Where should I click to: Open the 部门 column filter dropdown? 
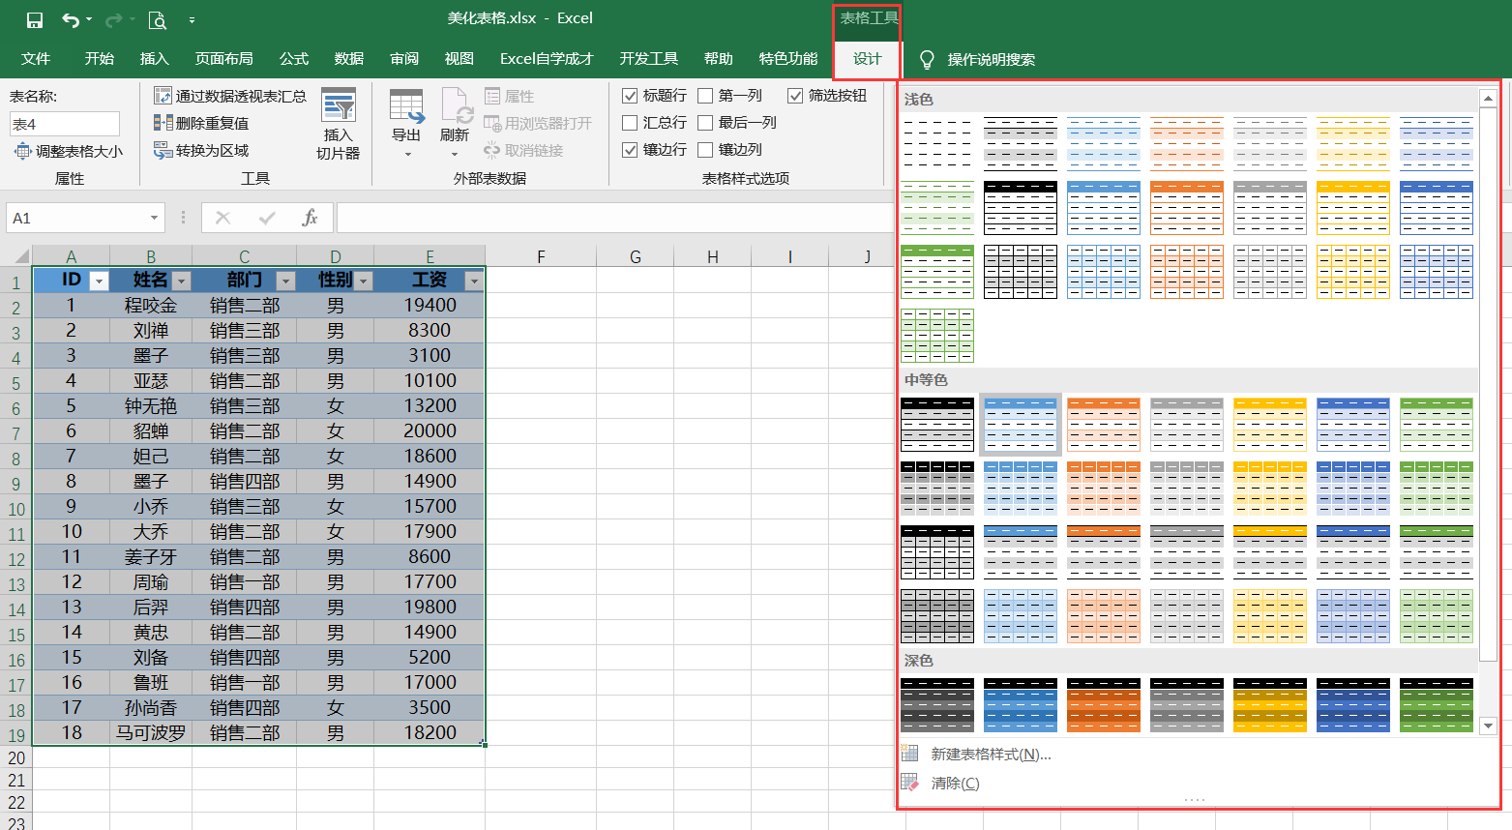point(284,281)
